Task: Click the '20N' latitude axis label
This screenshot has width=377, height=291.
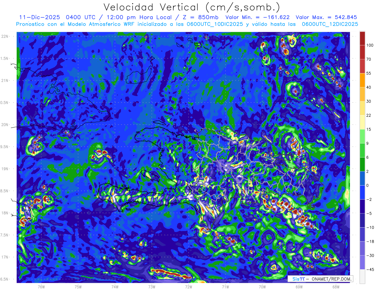Action: pyautogui.click(x=5, y=125)
